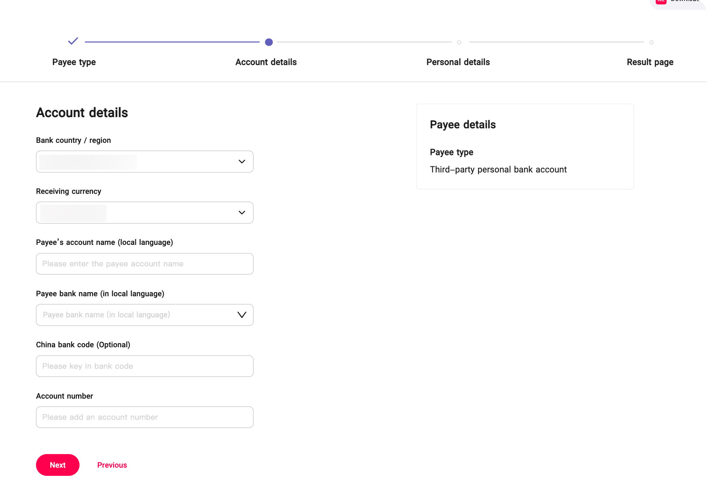Click the Previous link

point(112,465)
